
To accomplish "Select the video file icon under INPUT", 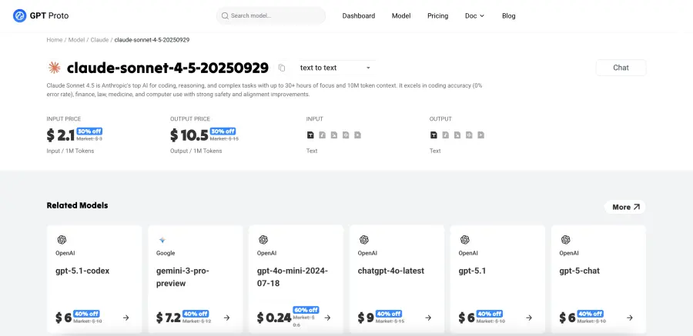I will [x=357, y=135].
